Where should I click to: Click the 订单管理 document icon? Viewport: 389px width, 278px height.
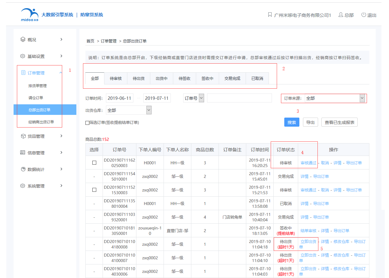(23, 73)
